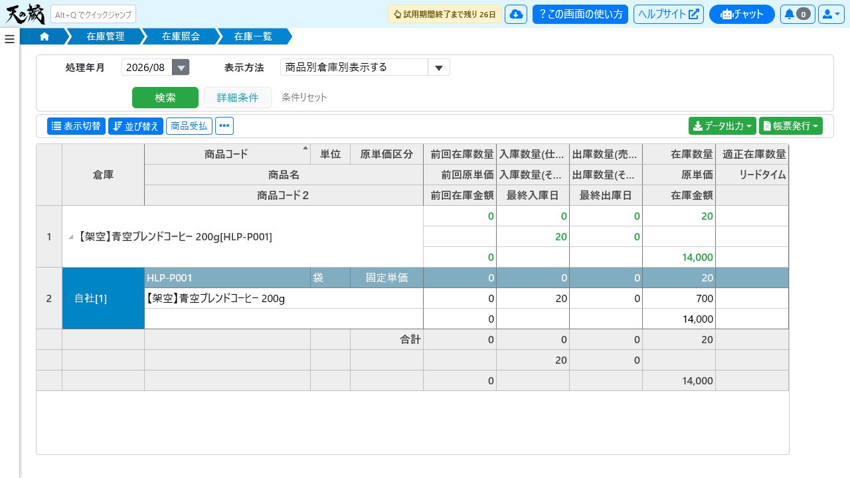Open この画面の使い方 guide
Image resolution: width=850 pixels, height=478 pixels.
(x=580, y=14)
